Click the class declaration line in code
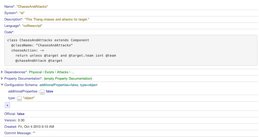The image size is (259, 137). (48, 40)
